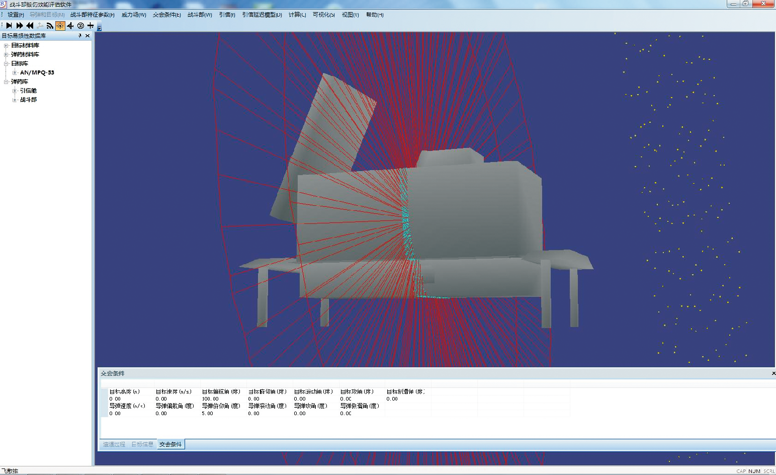Click the plus crosshair toolbar icon
Viewport: 776px width, 475px height.
click(x=91, y=26)
